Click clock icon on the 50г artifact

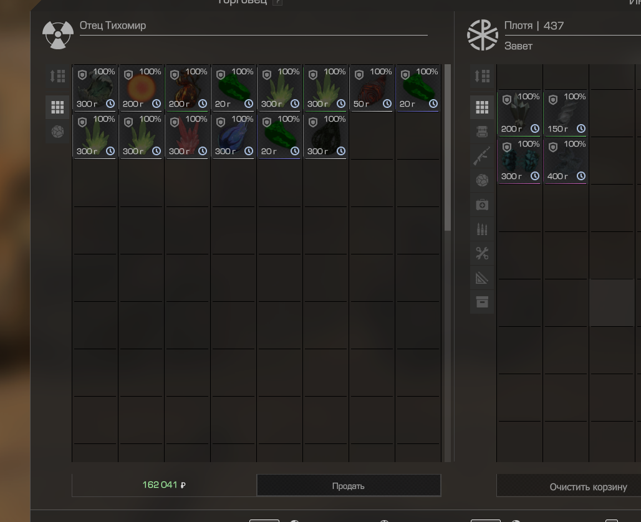[387, 104]
